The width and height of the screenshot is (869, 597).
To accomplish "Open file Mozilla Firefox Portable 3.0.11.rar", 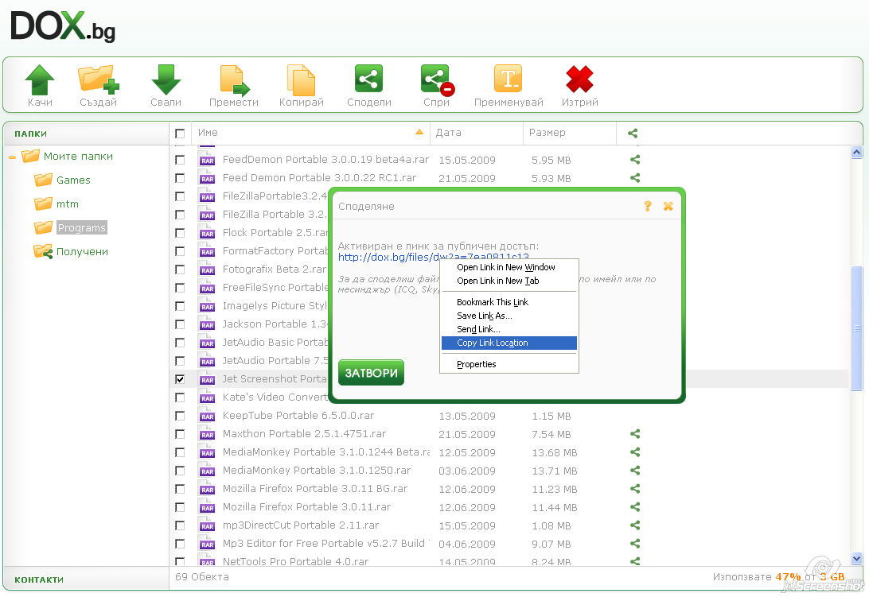I will [x=306, y=506].
